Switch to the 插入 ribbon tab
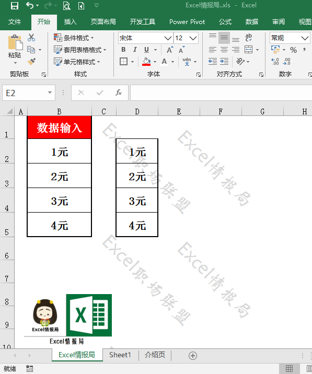This screenshot has width=312, height=374. pyautogui.click(x=70, y=22)
